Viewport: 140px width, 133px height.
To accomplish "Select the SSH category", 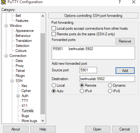I will point(19,81).
